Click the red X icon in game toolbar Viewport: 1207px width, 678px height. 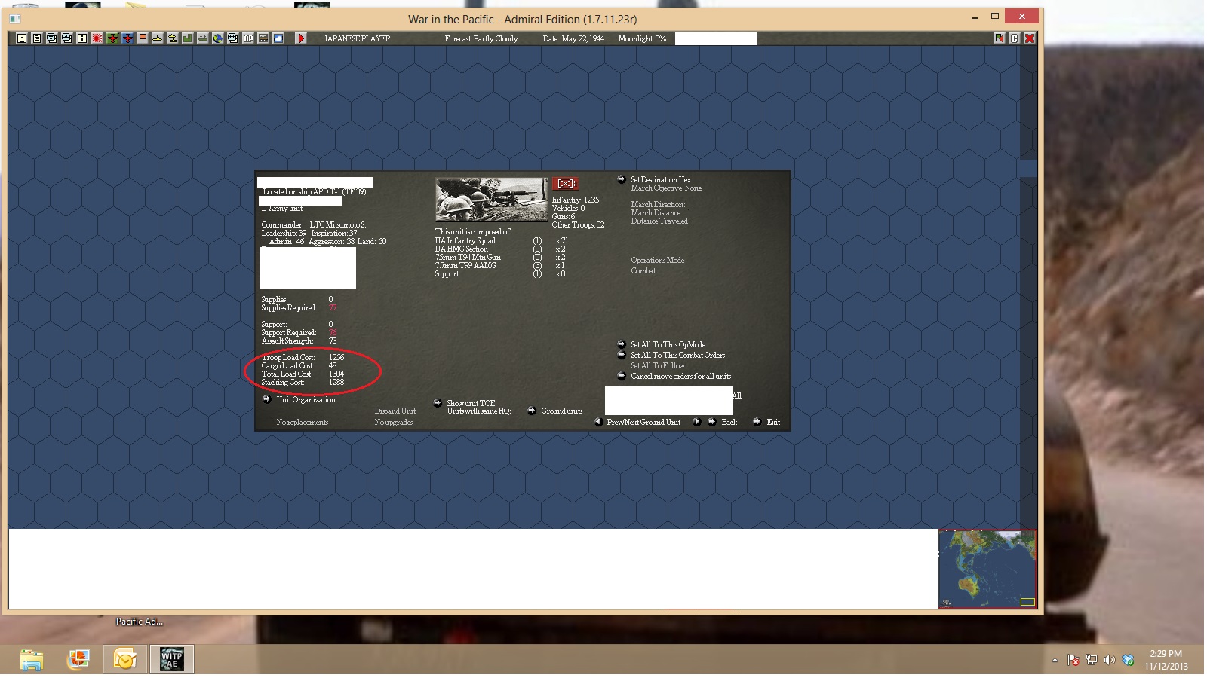[x=1030, y=38]
